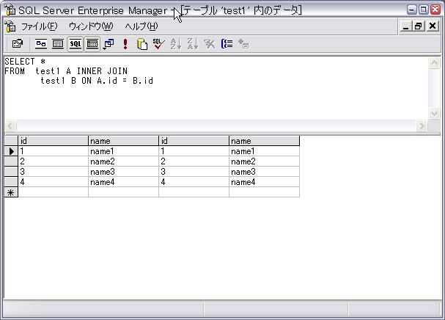Click the Properties icon in toolbar
This screenshot has height=320, width=445.
(18, 44)
